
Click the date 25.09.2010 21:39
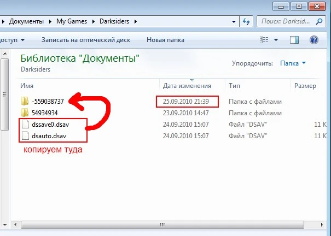(186, 102)
